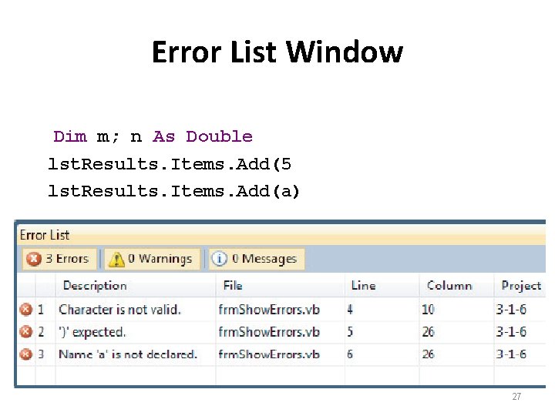
Task: Click project 3-1-6 in "Name 'a'" row
Action: coord(511,354)
